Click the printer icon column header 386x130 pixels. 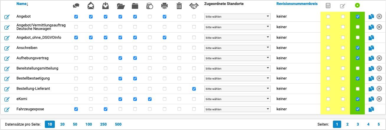165,6
